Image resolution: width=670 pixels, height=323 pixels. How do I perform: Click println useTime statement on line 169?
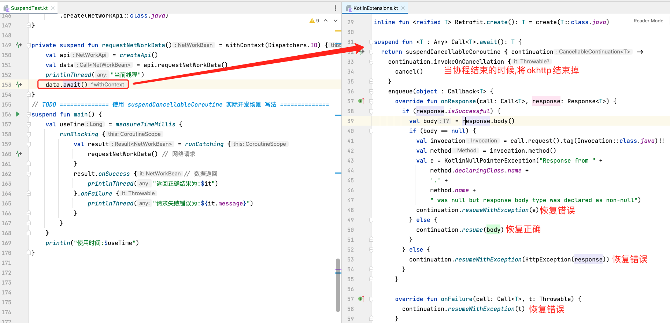pyautogui.click(x=92, y=243)
